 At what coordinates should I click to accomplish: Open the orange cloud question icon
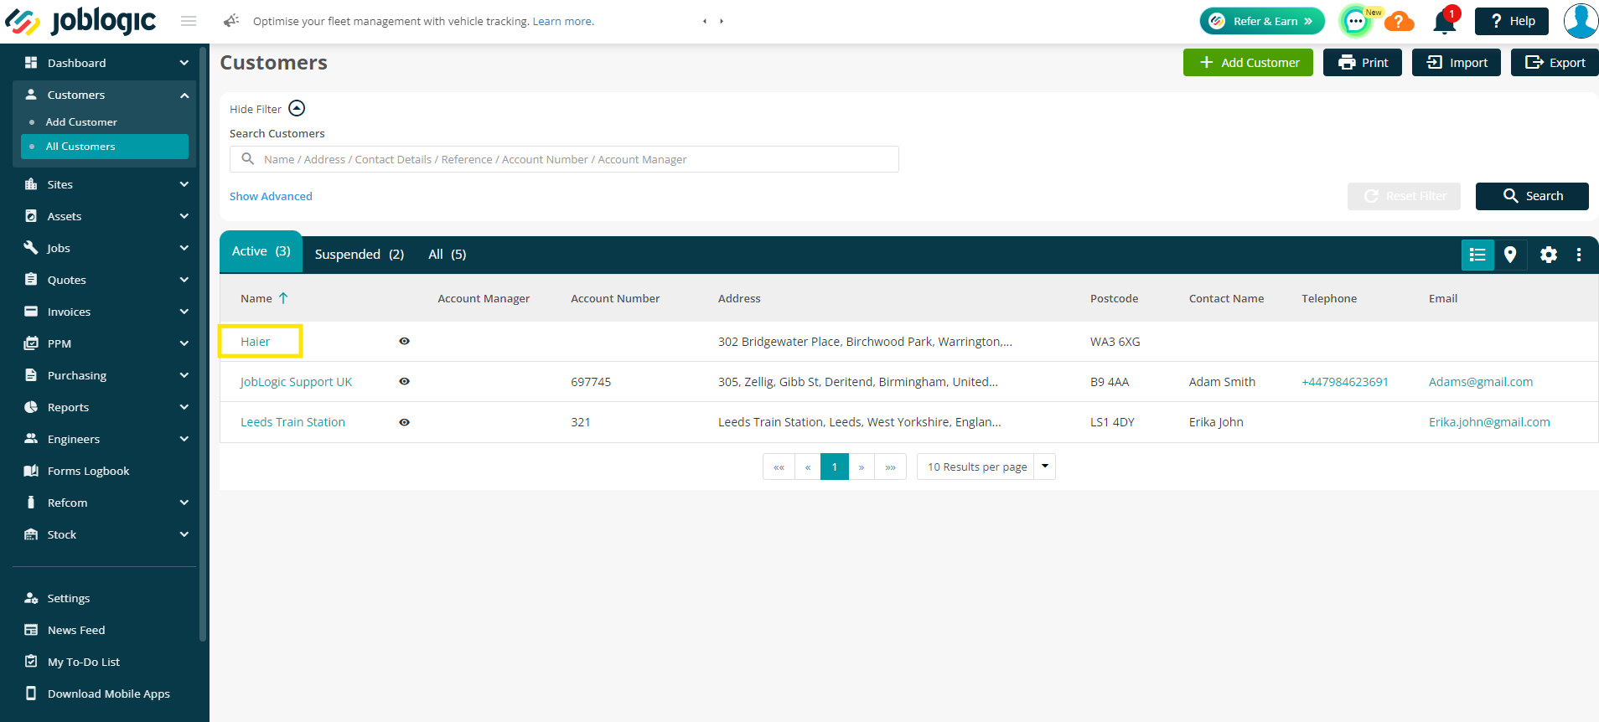point(1399,21)
